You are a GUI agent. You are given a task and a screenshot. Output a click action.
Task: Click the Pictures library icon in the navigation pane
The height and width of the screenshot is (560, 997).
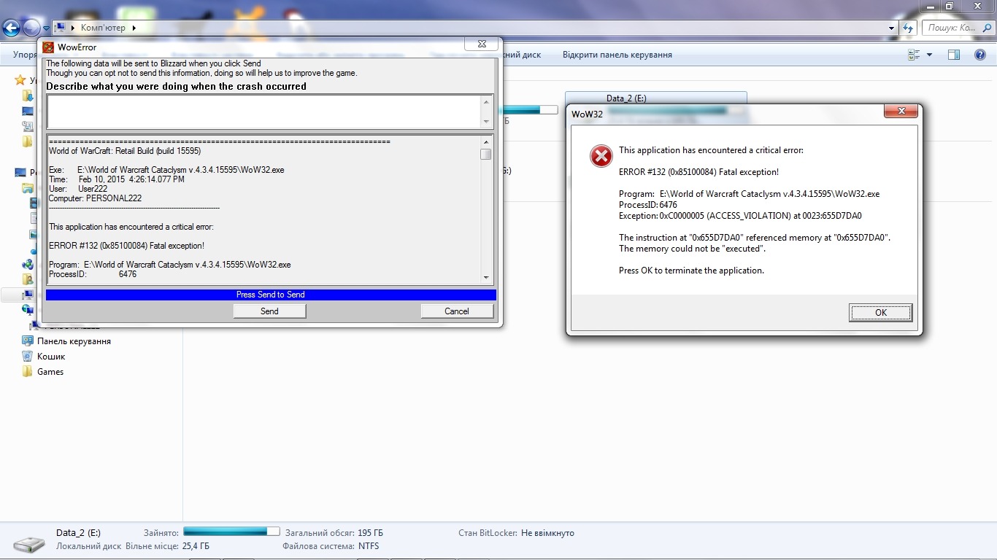[34, 234]
